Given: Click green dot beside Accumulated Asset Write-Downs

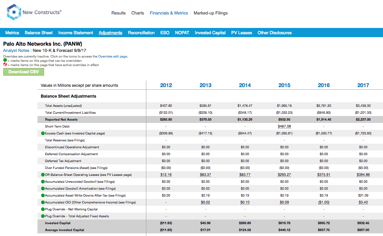Looking at the screenshot, I should click(x=43, y=196).
